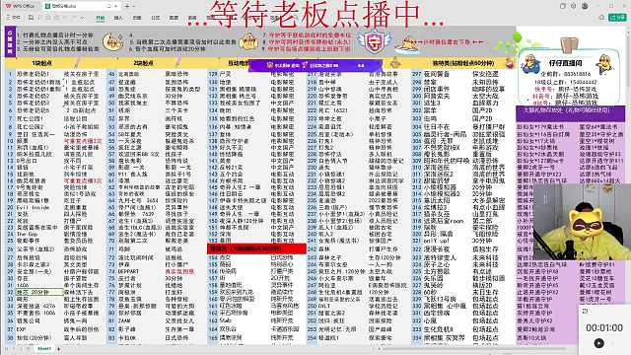Image resolution: width=631 pixels, height=355 pixels.
Task: Click the green share button top right
Action: 618,17
